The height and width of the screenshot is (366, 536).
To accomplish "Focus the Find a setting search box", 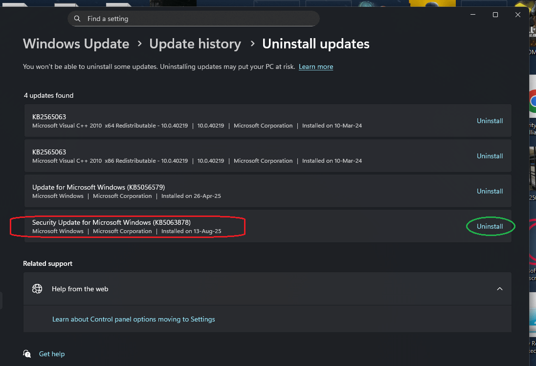I will point(196,19).
